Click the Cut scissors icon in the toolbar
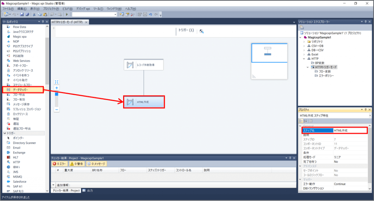 pyautogui.click(x=34, y=14)
